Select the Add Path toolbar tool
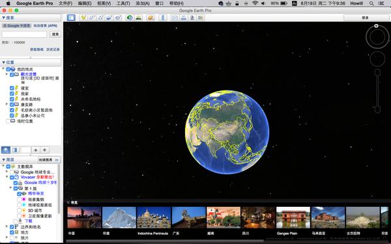The width and height of the screenshot is (391, 244). 100,18
